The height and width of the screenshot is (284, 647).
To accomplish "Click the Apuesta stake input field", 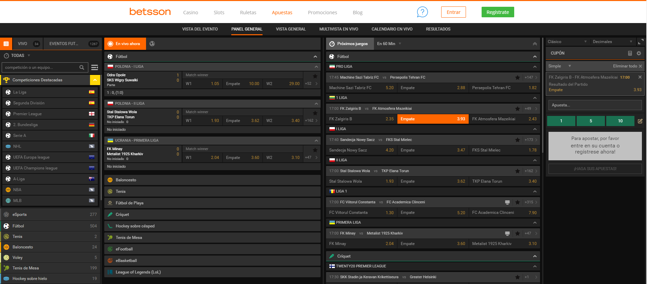I will 595,105.
